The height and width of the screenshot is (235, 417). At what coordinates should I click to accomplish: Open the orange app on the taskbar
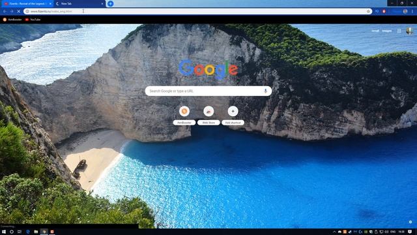(52, 232)
